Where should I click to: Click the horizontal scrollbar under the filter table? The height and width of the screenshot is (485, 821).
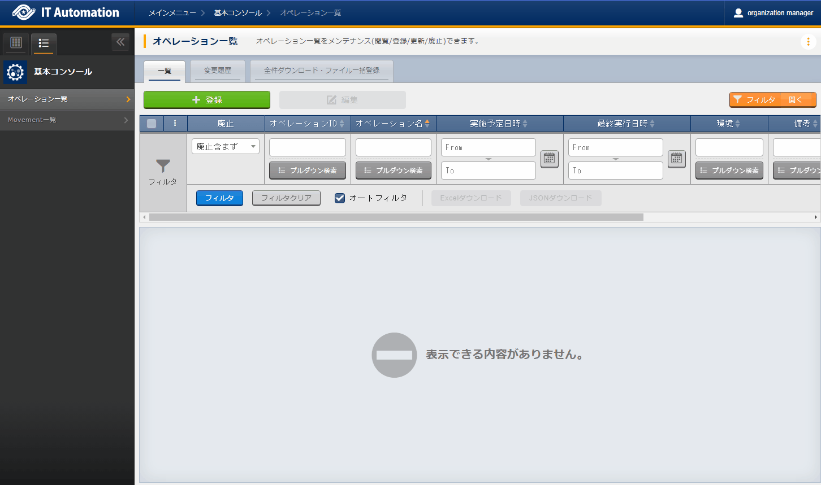point(396,217)
